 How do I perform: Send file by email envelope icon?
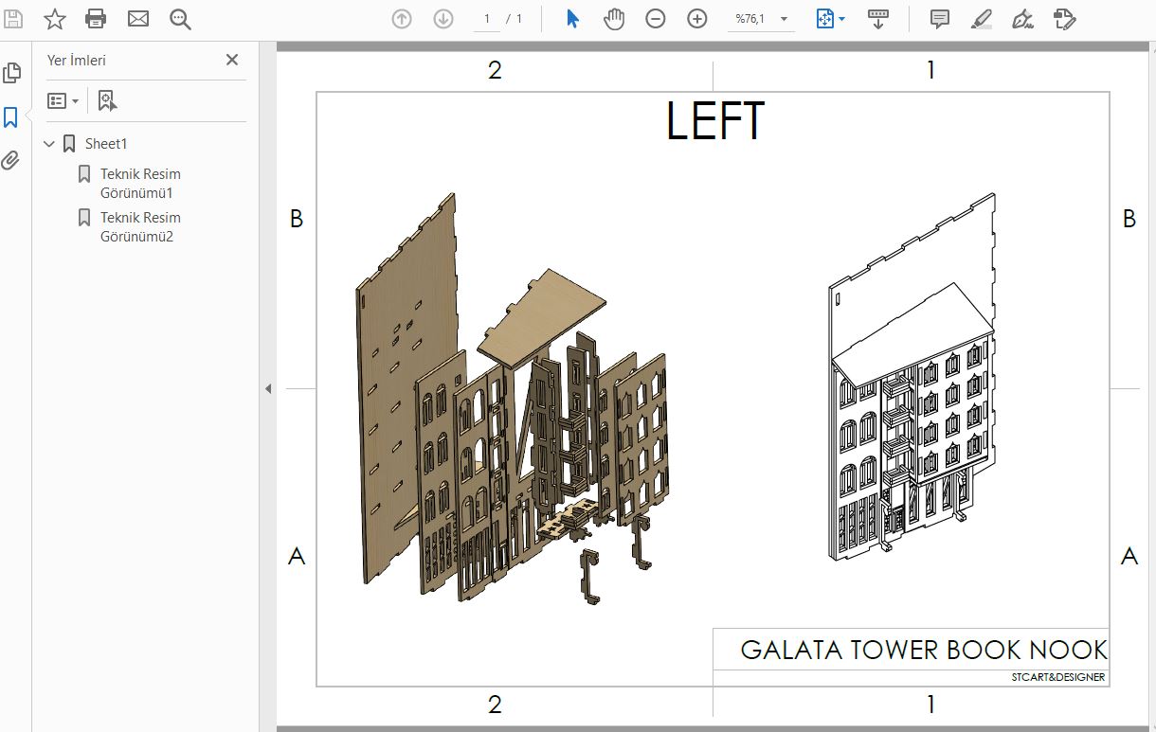point(138,19)
